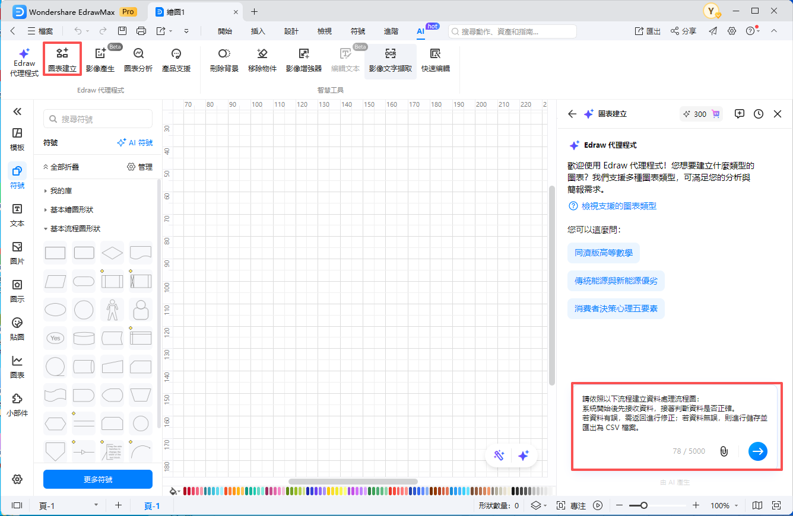Click the 搜尋符號 search field
Image resolution: width=793 pixels, height=516 pixels.
(x=97, y=119)
